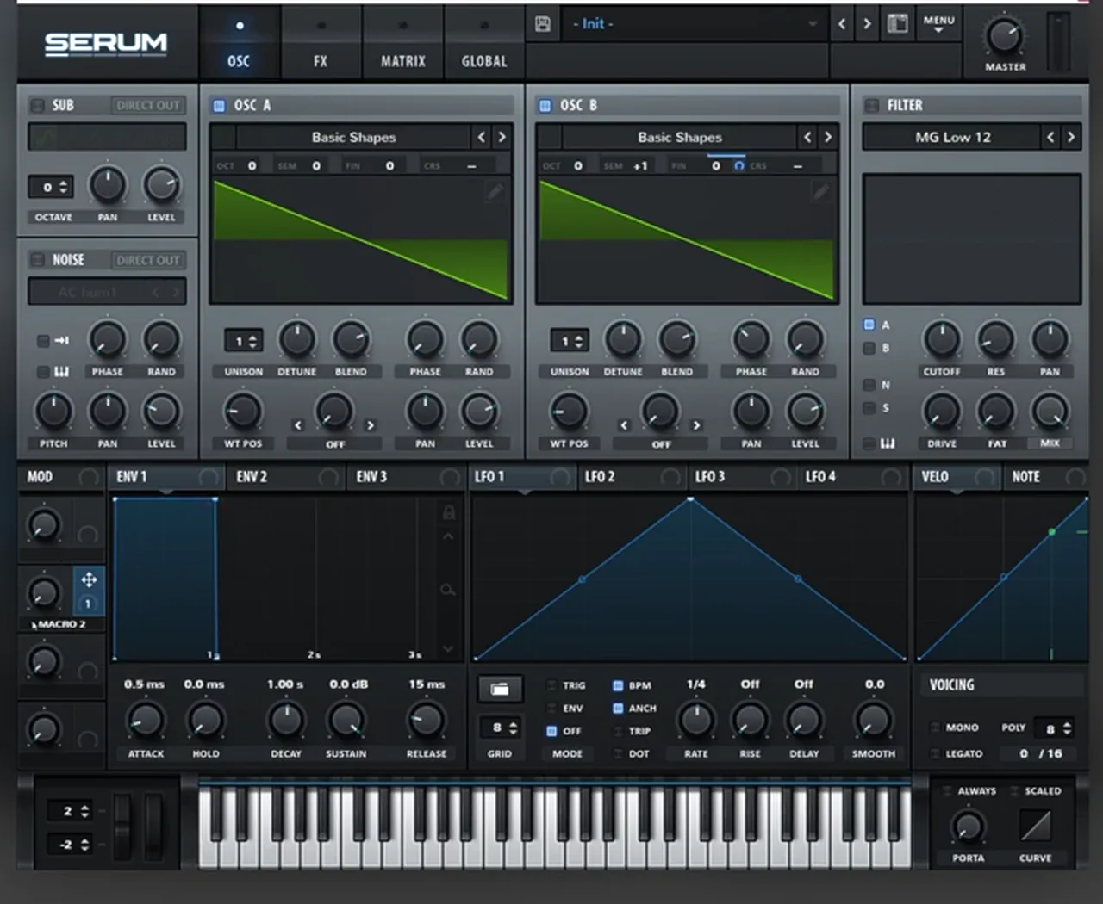
Task: Toggle OSC A on/off switch
Action: [219, 105]
